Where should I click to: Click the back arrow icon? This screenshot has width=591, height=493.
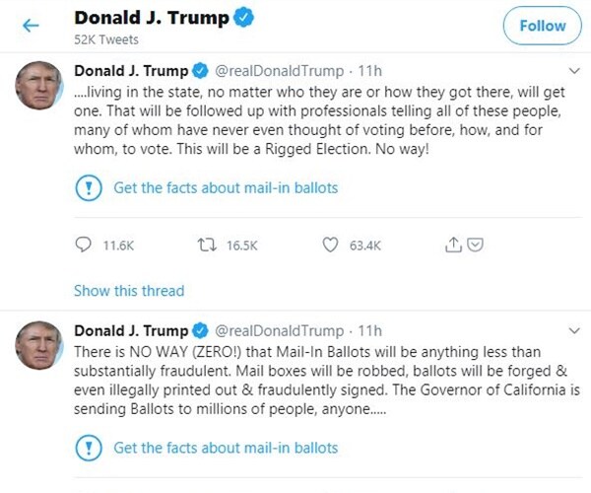(x=31, y=26)
